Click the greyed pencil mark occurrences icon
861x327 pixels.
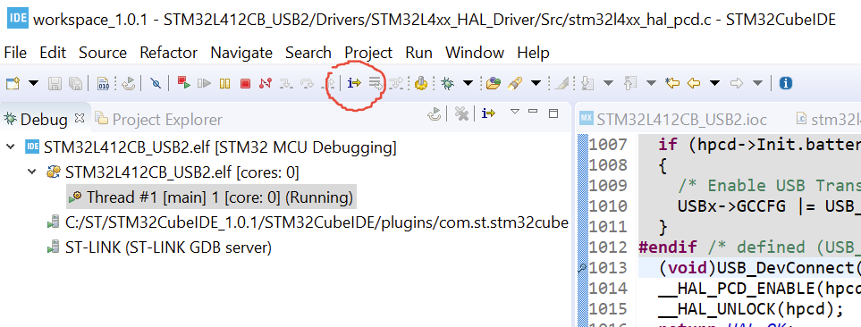pos(561,83)
